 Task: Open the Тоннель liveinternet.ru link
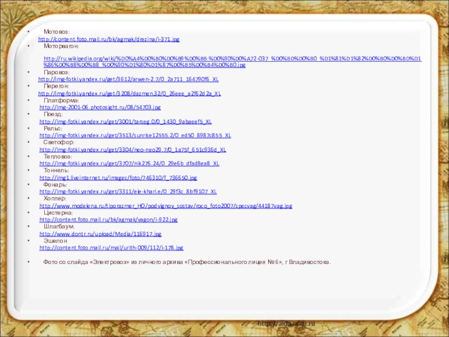pos(118,177)
